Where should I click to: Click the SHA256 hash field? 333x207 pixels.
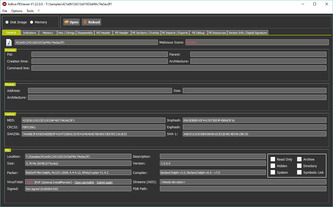click(93, 134)
